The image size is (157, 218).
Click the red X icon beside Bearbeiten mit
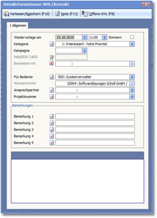[x=51, y=63]
